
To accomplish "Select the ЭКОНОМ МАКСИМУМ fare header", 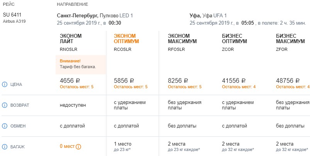I will [x=182, y=39].
